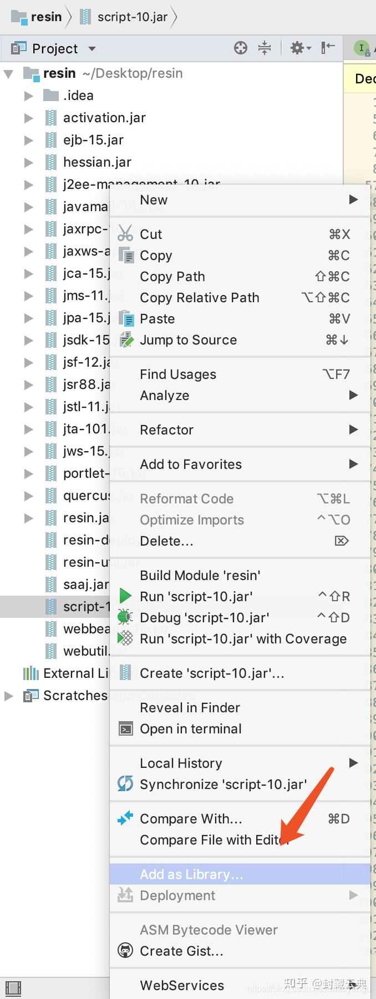Click Build Module 'resin'

tap(200, 575)
